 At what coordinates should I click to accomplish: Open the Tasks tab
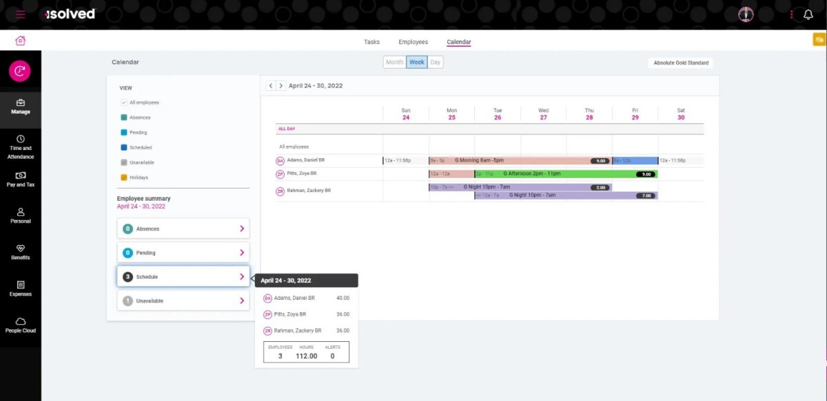(371, 41)
